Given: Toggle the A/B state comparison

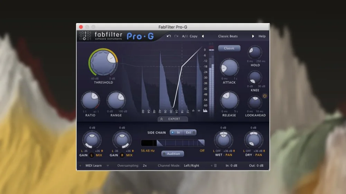Looking at the screenshot, I should [x=185, y=36].
